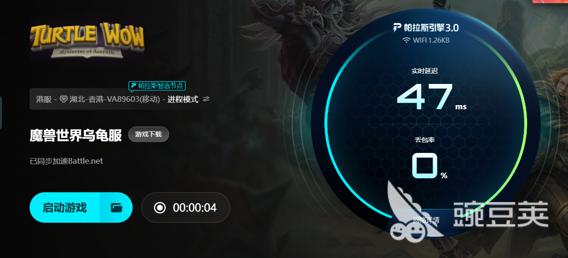Click the Turtle WoW game logo
The height and width of the screenshot is (258, 568).
coord(87,41)
